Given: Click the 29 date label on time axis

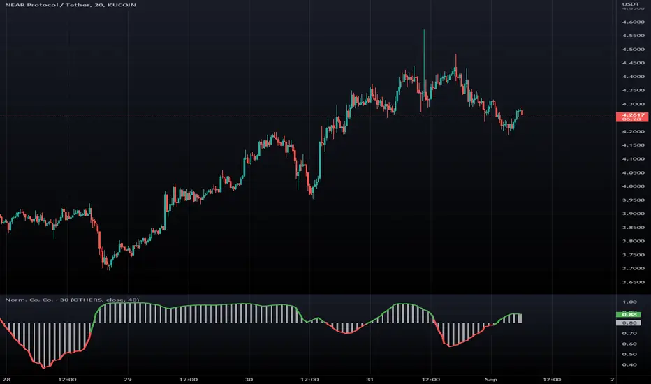Looking at the screenshot, I should click(128, 379).
